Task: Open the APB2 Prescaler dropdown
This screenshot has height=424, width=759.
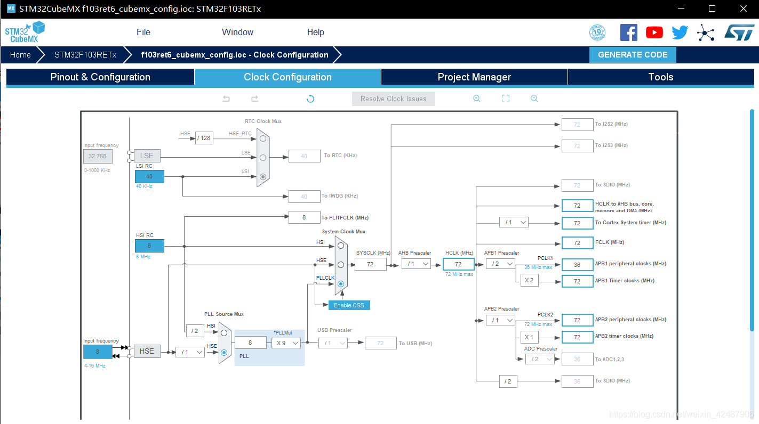Action: [500, 320]
